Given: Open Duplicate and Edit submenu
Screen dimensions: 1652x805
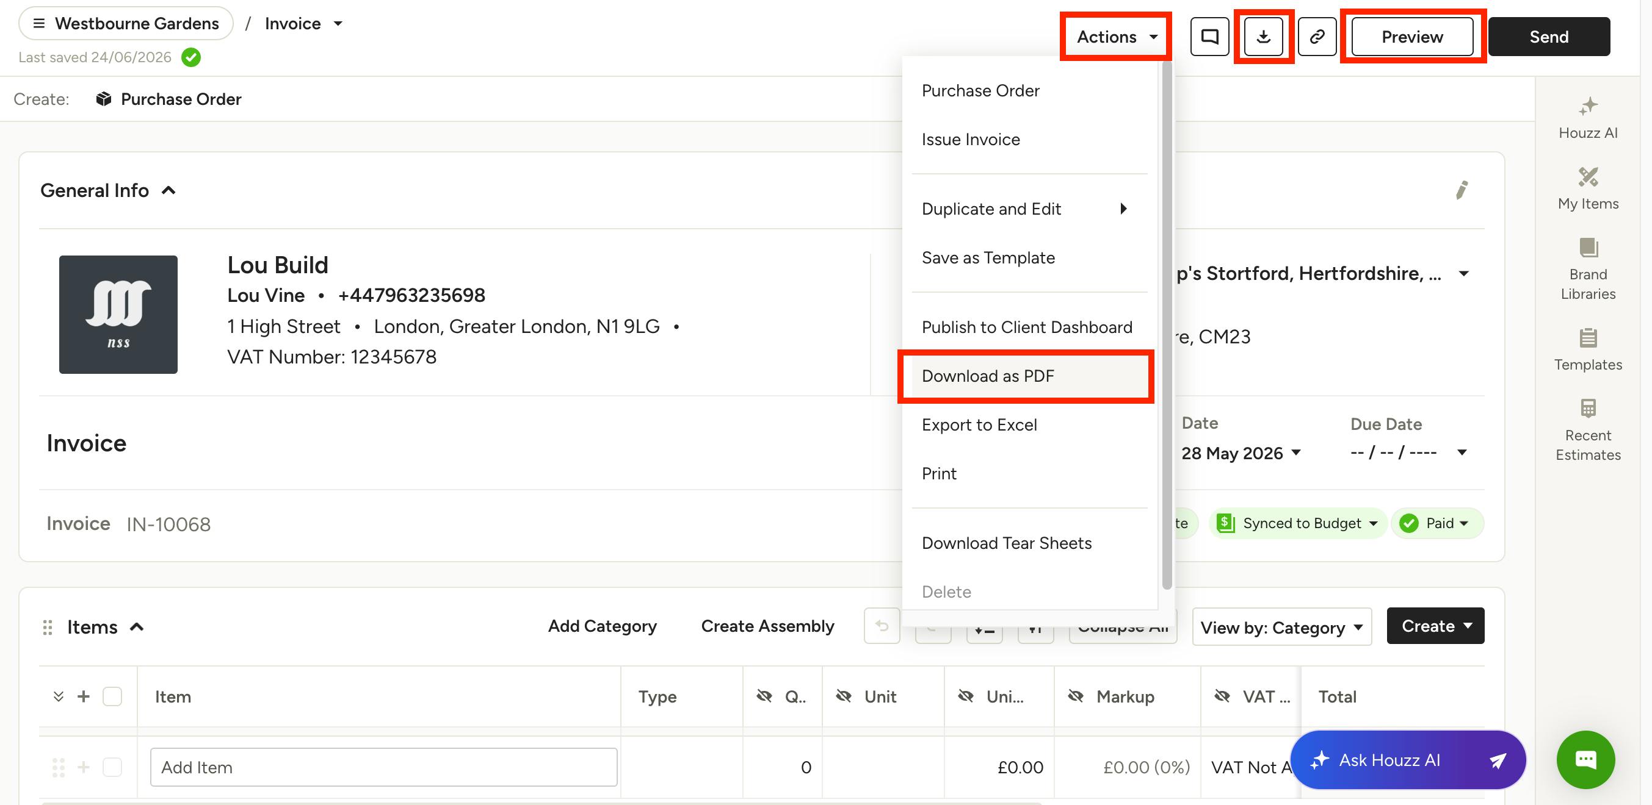Looking at the screenshot, I should point(1029,209).
